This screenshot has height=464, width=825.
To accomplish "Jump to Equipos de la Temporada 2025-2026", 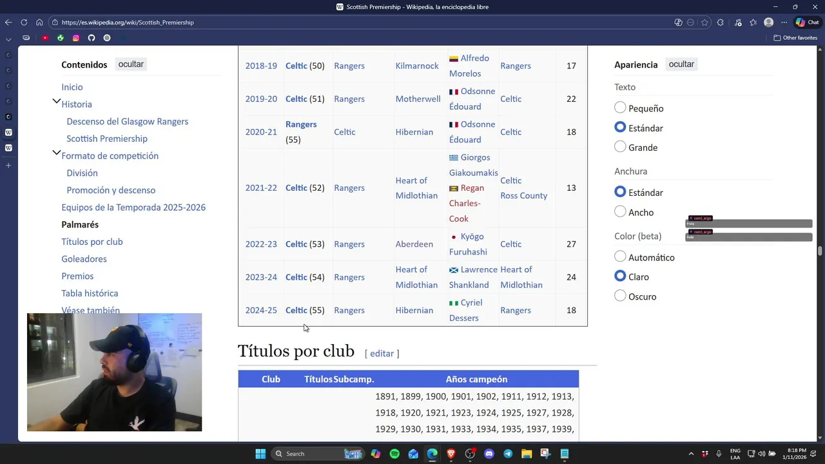I will coord(133,208).
